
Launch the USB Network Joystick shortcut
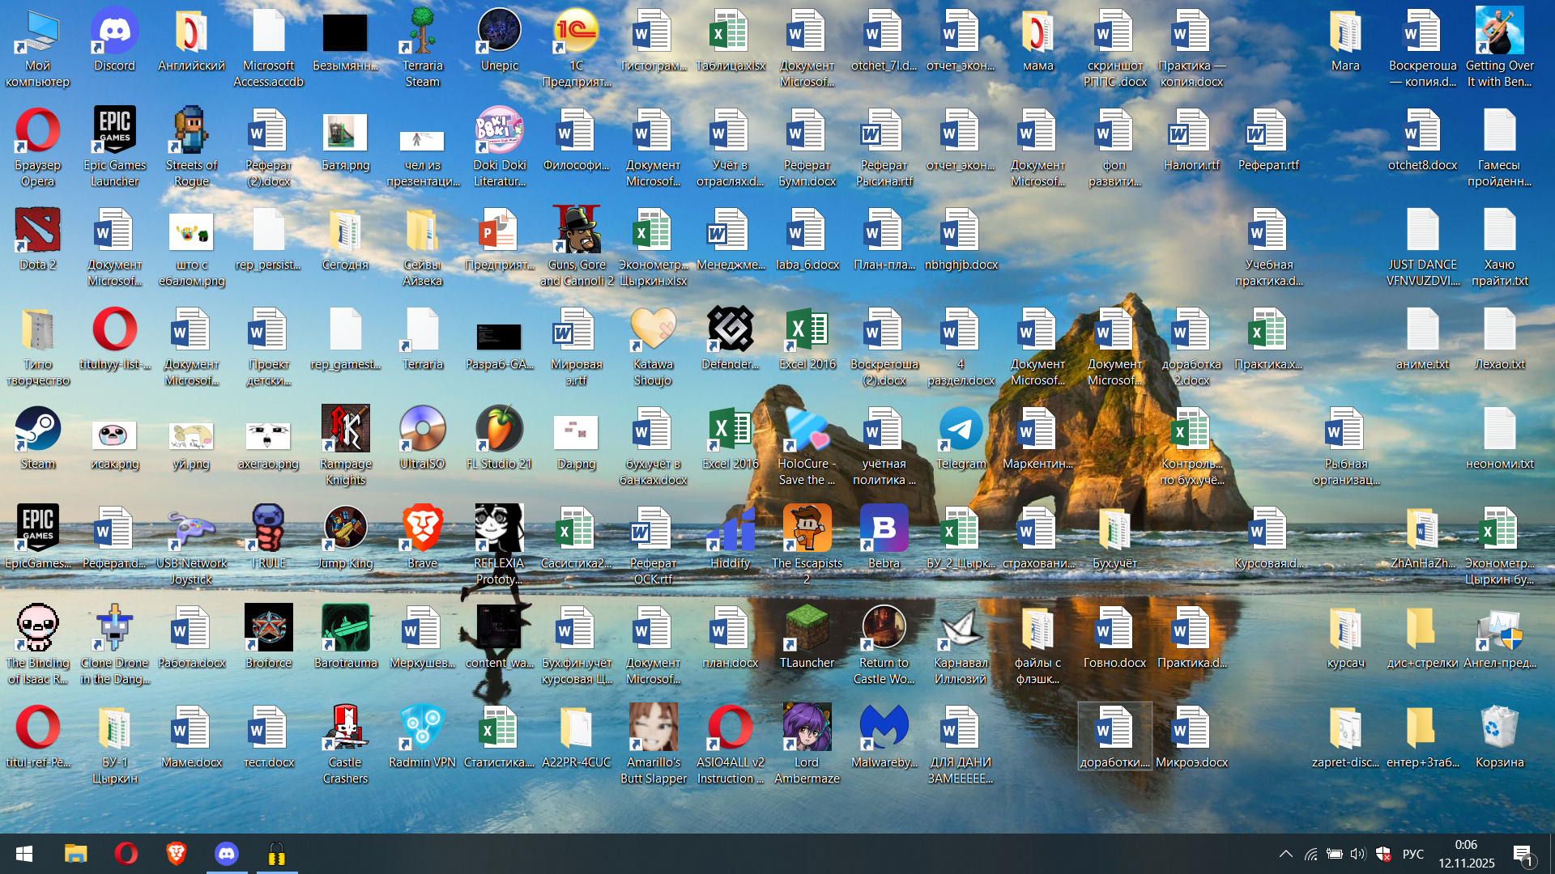[x=191, y=546]
